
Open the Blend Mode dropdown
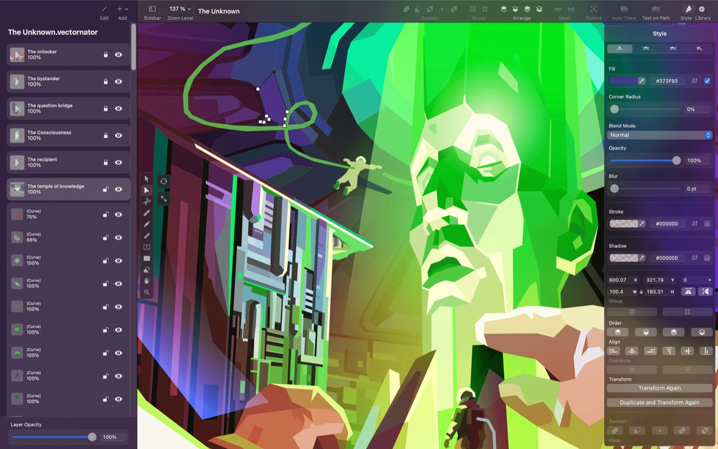(x=659, y=135)
